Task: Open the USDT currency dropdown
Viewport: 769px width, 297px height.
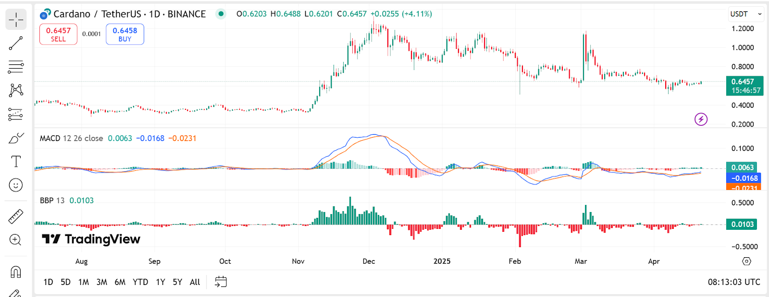Action: [746, 14]
